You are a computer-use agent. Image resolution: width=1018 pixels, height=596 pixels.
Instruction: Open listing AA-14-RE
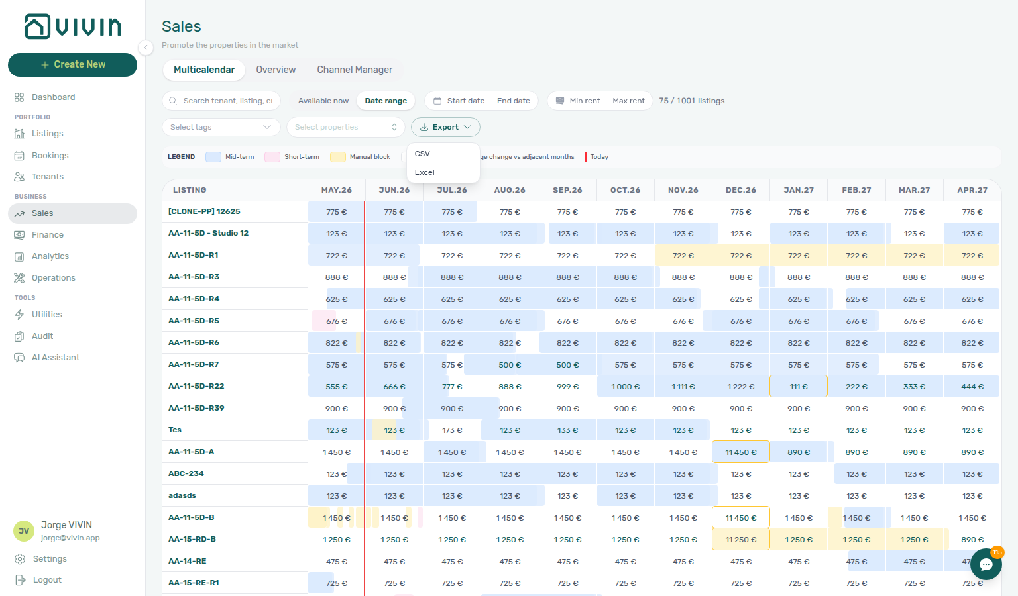point(188,561)
